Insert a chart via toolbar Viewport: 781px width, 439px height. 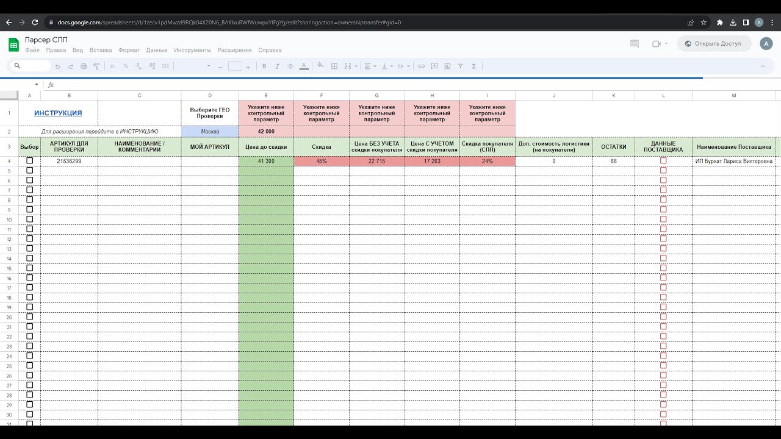point(447,66)
